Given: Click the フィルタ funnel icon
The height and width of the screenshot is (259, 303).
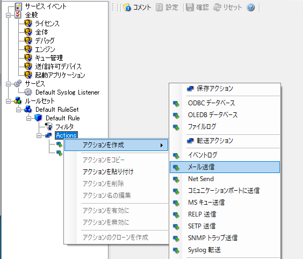Looking at the screenshot, I should click(48, 126).
